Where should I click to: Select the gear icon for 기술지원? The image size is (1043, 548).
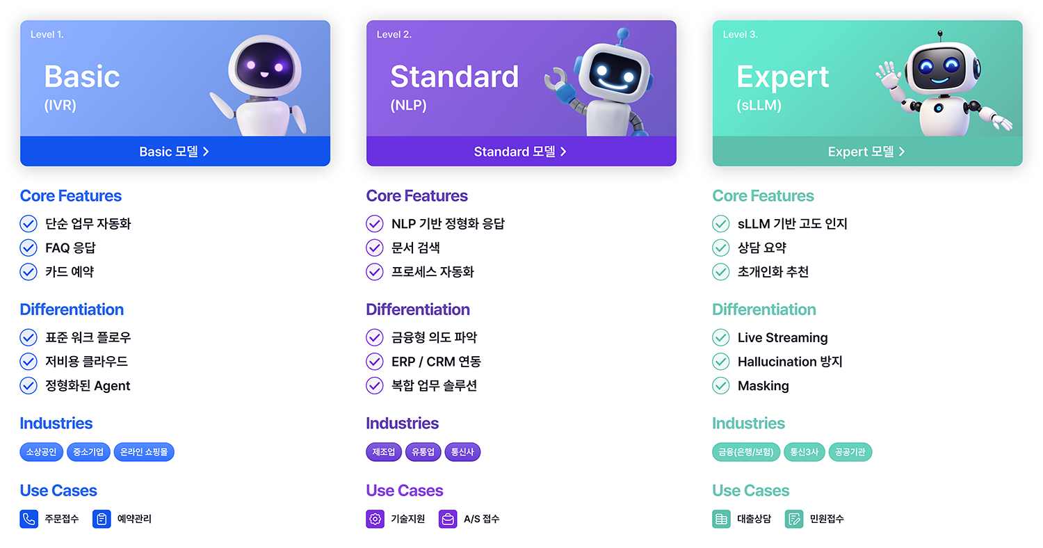click(x=375, y=519)
